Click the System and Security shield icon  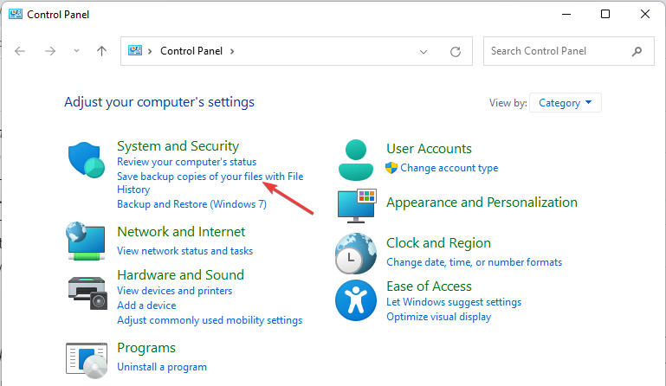pos(86,160)
